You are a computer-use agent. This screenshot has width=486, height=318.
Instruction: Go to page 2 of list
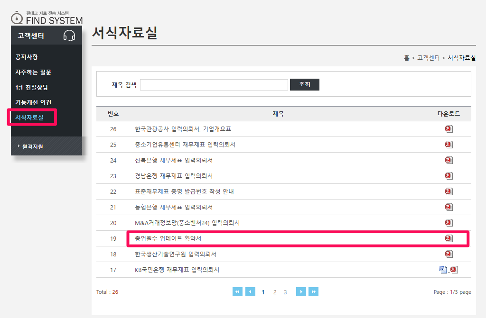click(275, 292)
